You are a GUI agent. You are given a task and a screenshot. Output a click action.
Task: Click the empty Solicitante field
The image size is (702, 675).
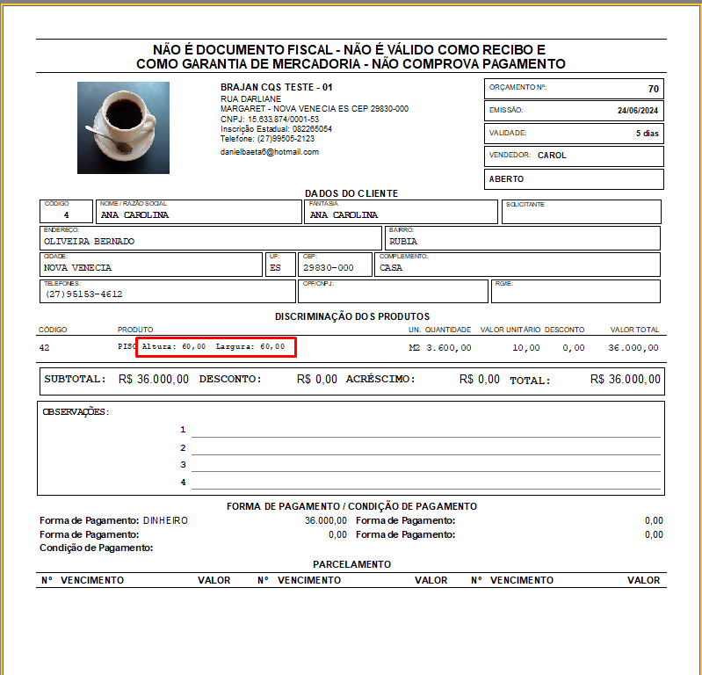(x=581, y=212)
